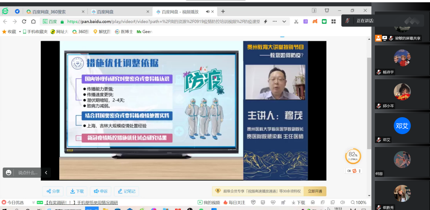This screenshot has height=210, width=430.
Task: Open the extensions grid icon in toolbar
Action: [334, 21]
